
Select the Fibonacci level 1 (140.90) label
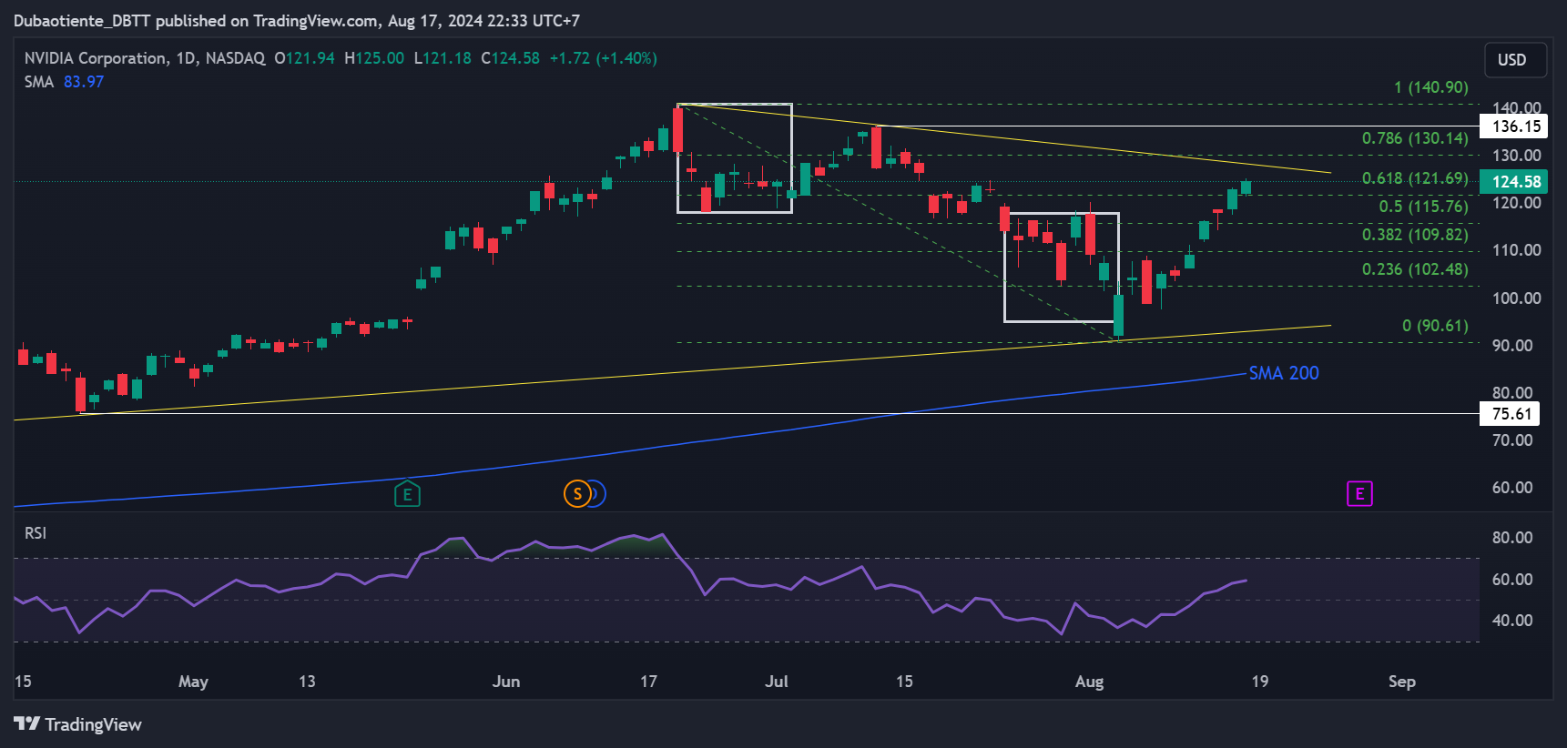pyautogui.click(x=1431, y=87)
